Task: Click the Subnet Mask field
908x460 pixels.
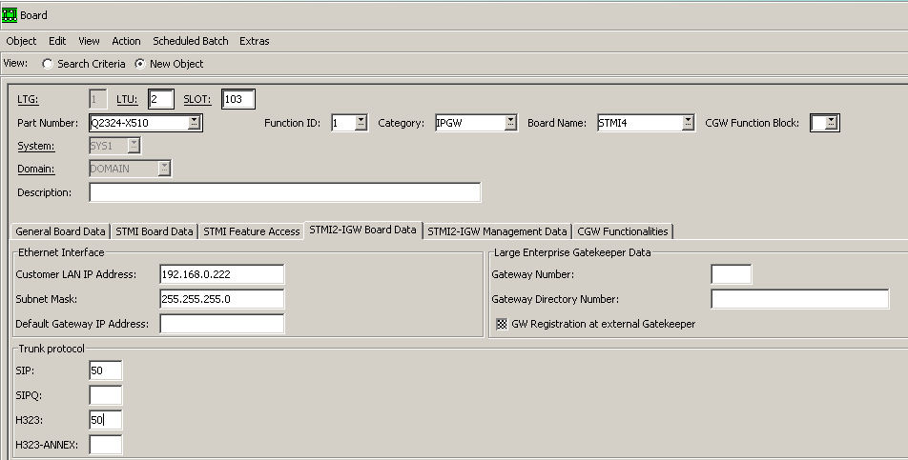Action: [222, 299]
